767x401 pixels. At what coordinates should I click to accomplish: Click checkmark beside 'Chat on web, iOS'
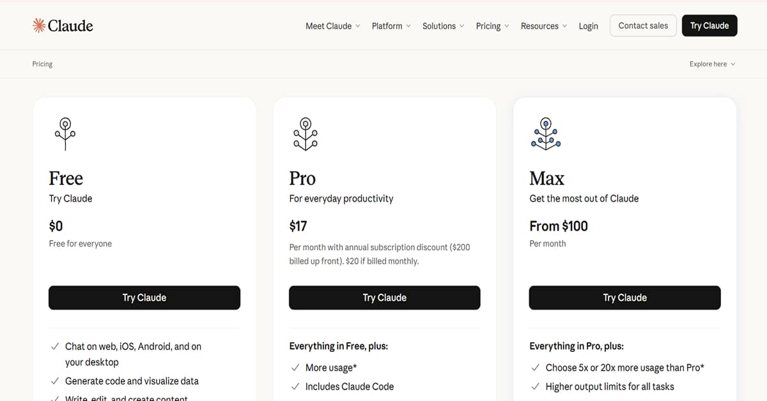pos(55,347)
